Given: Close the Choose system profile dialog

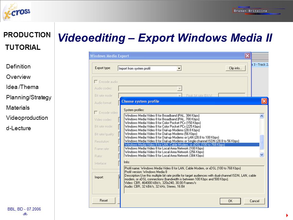Looking at the screenshot, I should click(x=264, y=101).
